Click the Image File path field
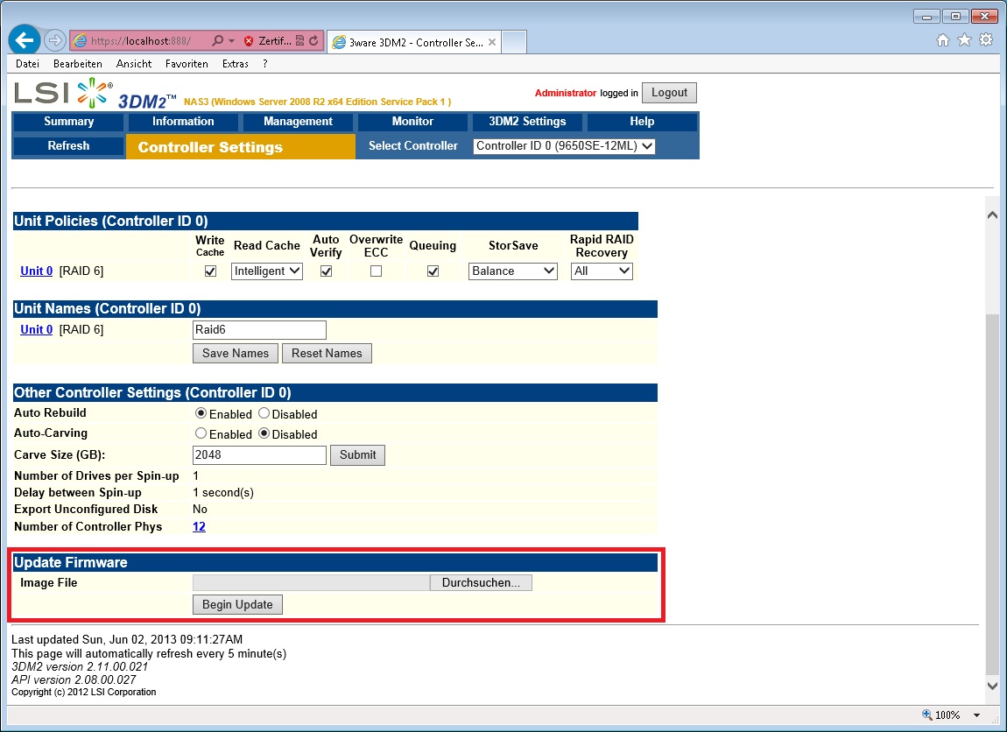The height and width of the screenshot is (732, 1007). click(312, 582)
